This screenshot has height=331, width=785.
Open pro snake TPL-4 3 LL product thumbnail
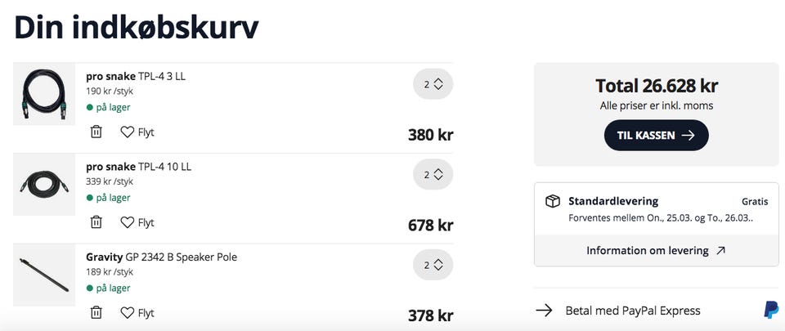point(44,94)
